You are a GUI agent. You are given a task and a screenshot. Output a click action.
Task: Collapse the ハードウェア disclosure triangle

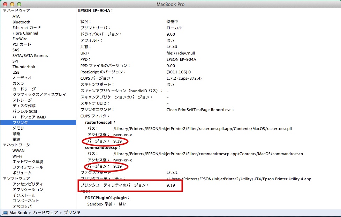pos(5,11)
